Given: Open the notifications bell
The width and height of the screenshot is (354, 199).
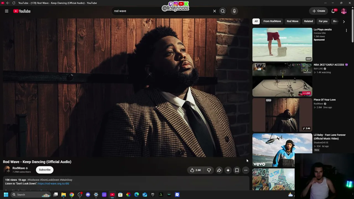Looking at the screenshot, I should click(333, 11).
